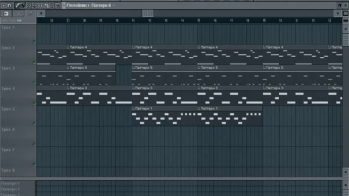The height and width of the screenshot is (196, 349).
Task: Click the pattern list scroll up arrow
Action: [346, 185]
